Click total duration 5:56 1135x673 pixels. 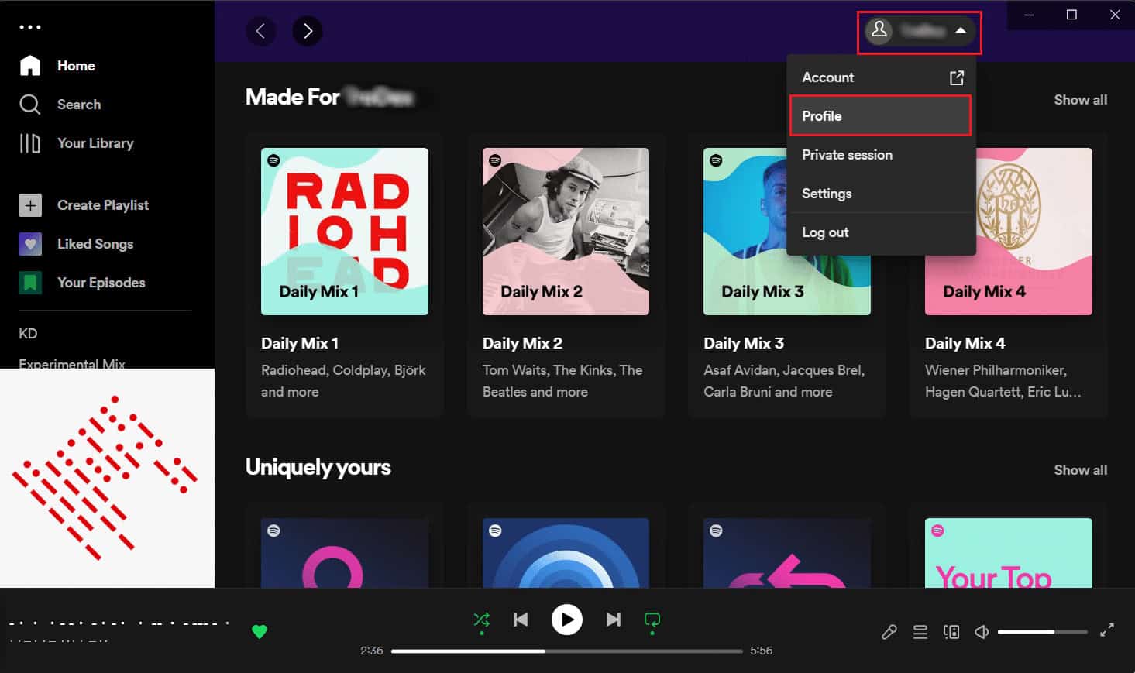pos(761,651)
